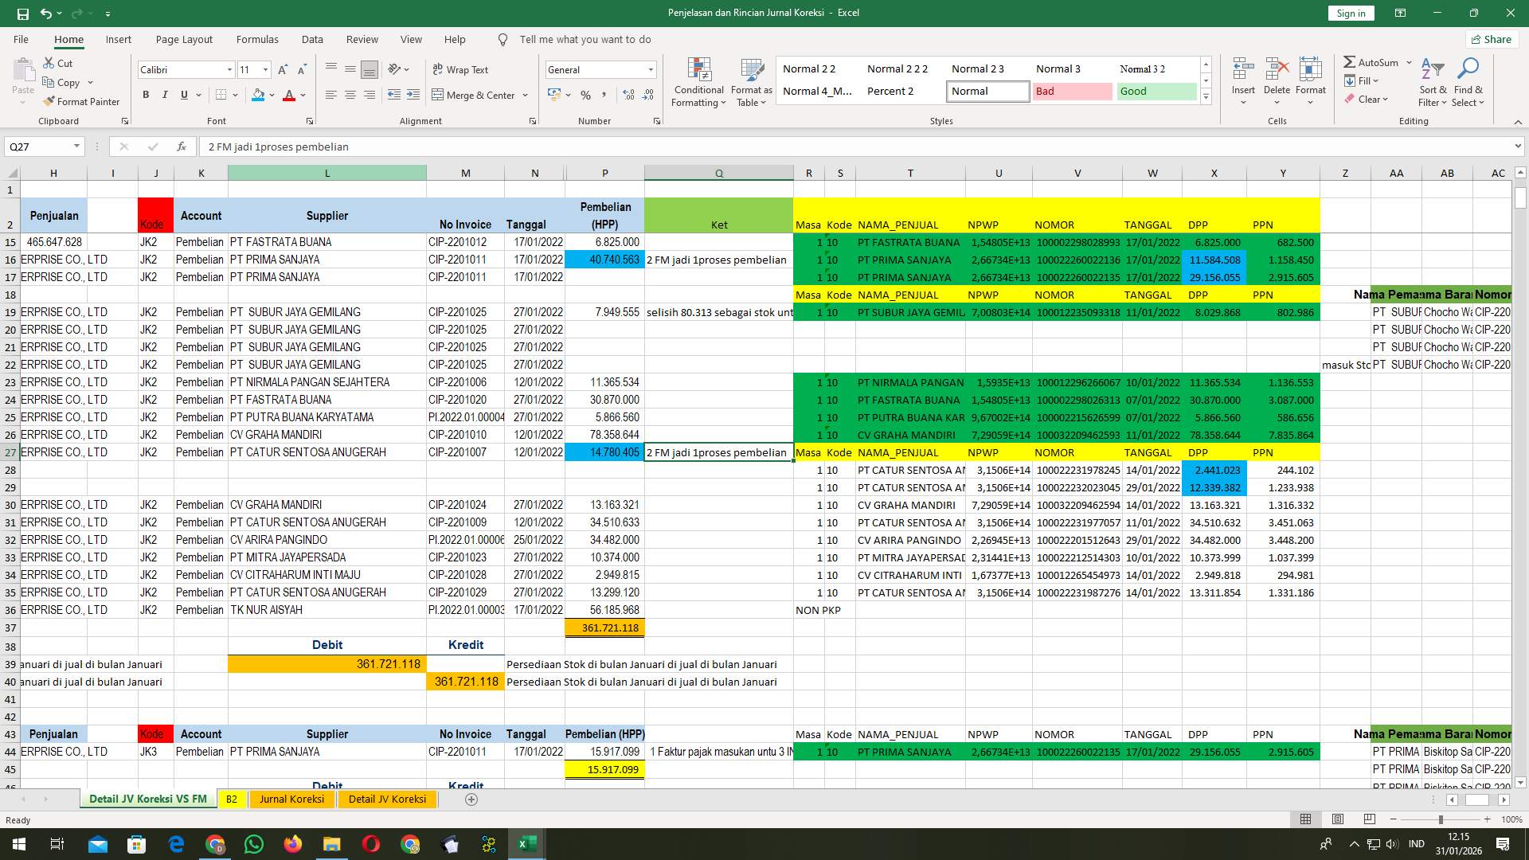Open the General number format dropdown
This screenshot has height=860, width=1529.
649,69
